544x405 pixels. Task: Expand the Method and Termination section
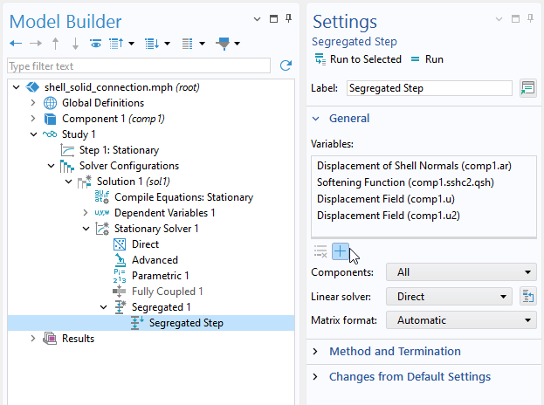click(x=315, y=351)
